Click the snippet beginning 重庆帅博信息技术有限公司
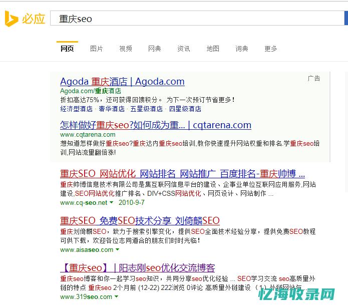The image size is (348, 305). tap(188, 189)
